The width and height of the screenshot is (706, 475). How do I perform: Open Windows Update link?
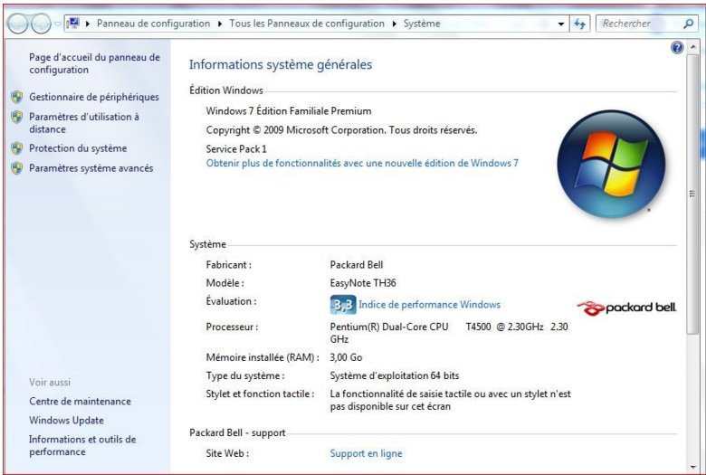point(66,420)
